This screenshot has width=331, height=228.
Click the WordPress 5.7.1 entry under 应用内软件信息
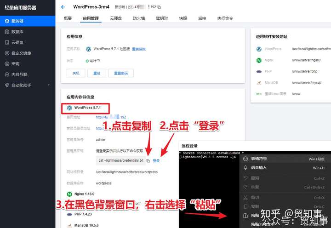(x=86, y=108)
